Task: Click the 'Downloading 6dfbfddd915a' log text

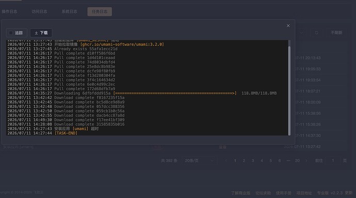Action: [x=82, y=93]
